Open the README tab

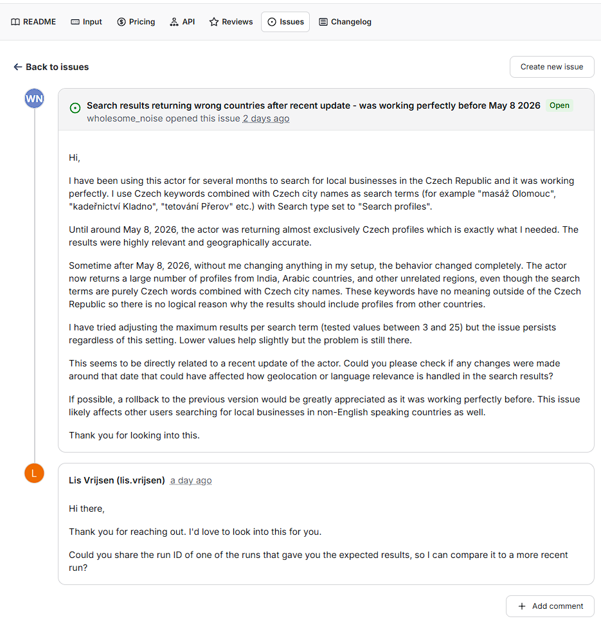33,22
